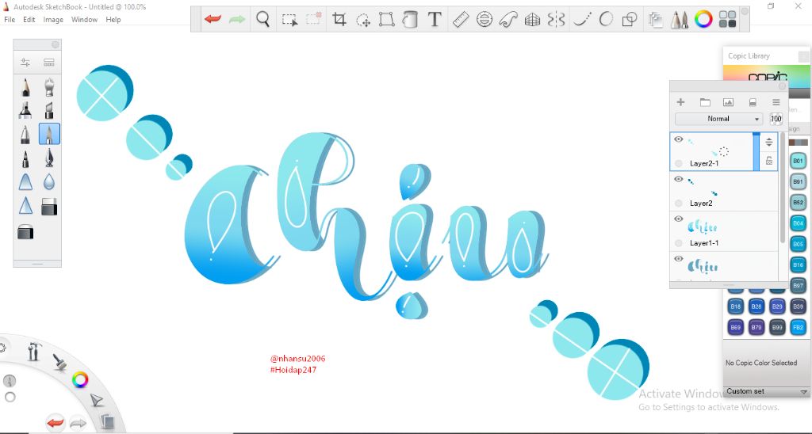The image size is (812, 434).
Task: Open the Brush Library from the toolbar
Action: tap(679, 20)
